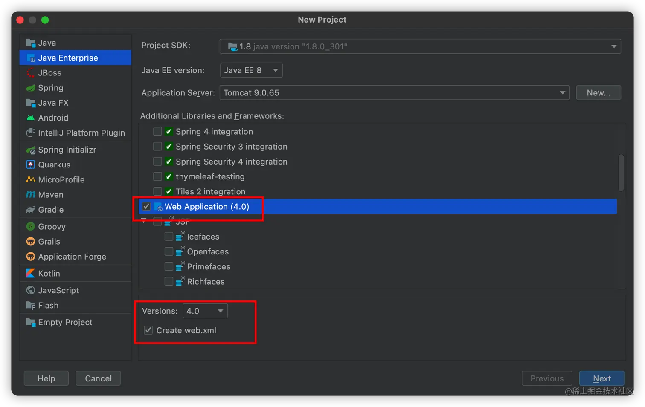Click the Quarkus icon
Screen dimensions: 645x407
click(x=31, y=165)
